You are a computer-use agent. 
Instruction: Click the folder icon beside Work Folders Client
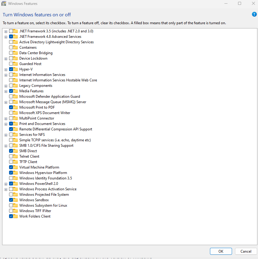15,216
